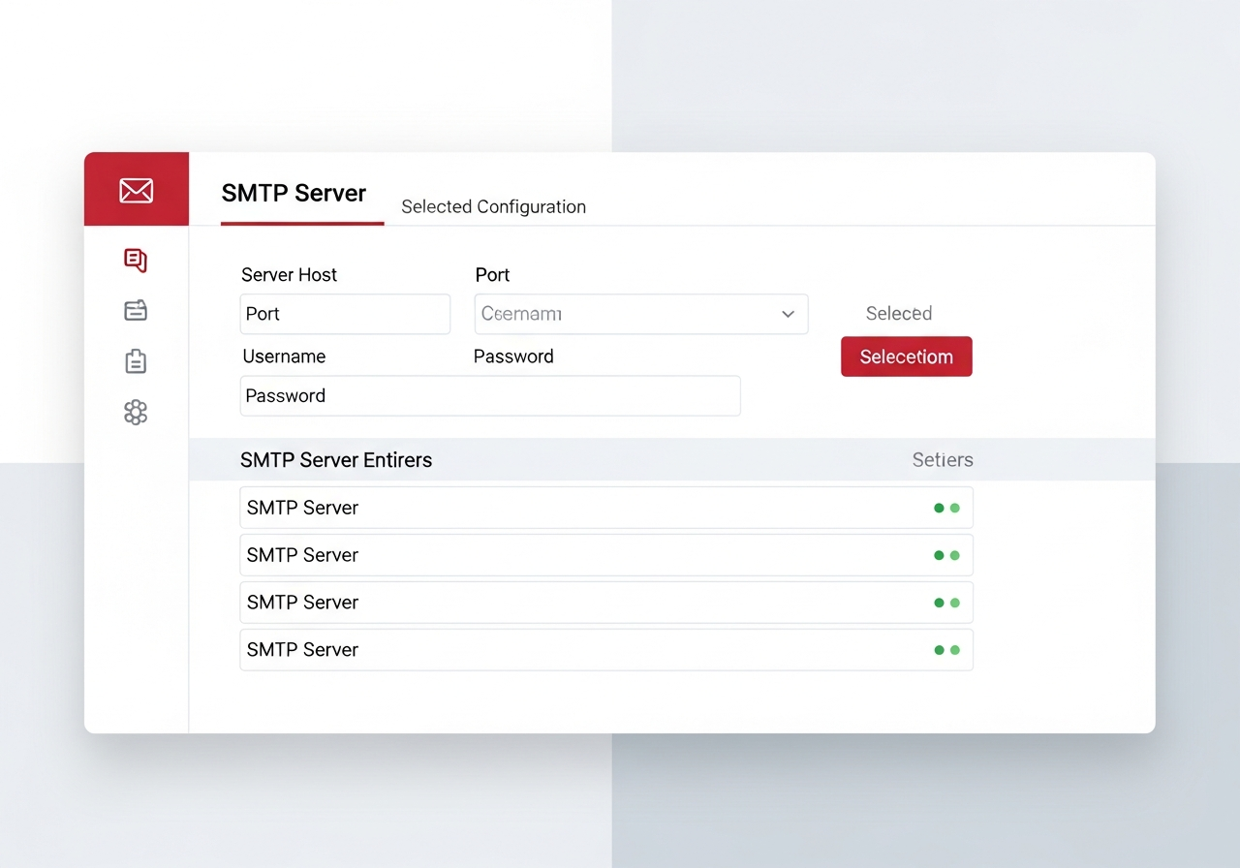Click inside the Server Host input field
Screen dimensions: 1240x868
345,314
